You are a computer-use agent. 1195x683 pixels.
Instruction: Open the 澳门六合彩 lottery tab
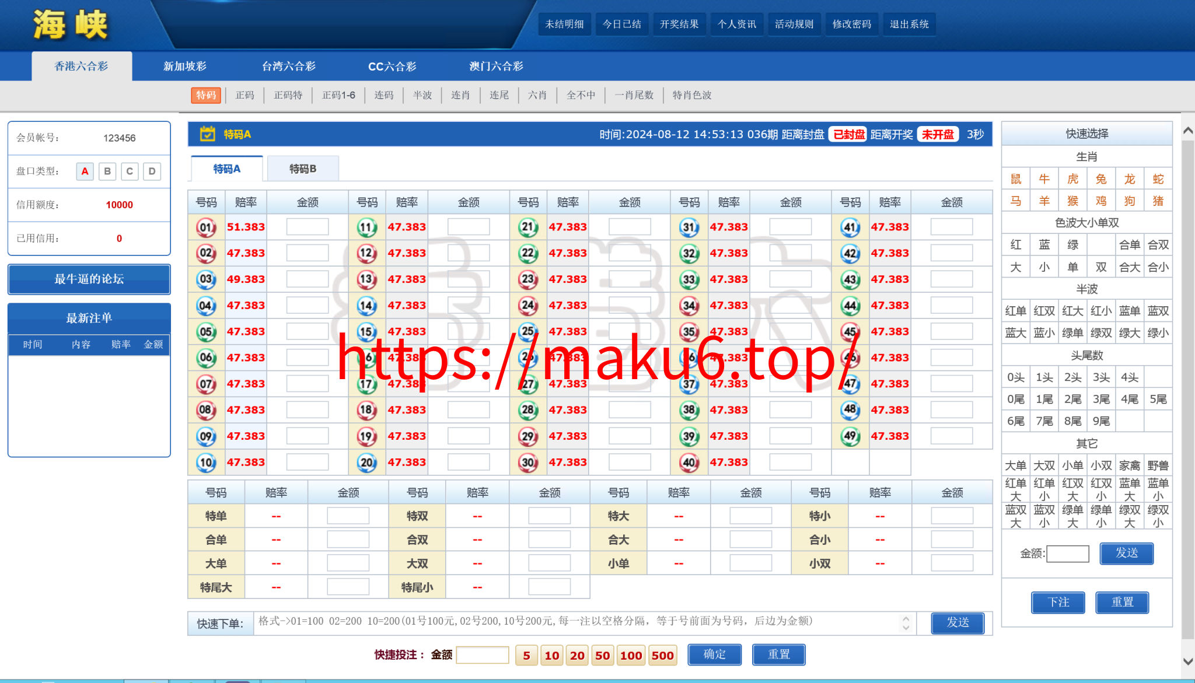click(496, 66)
